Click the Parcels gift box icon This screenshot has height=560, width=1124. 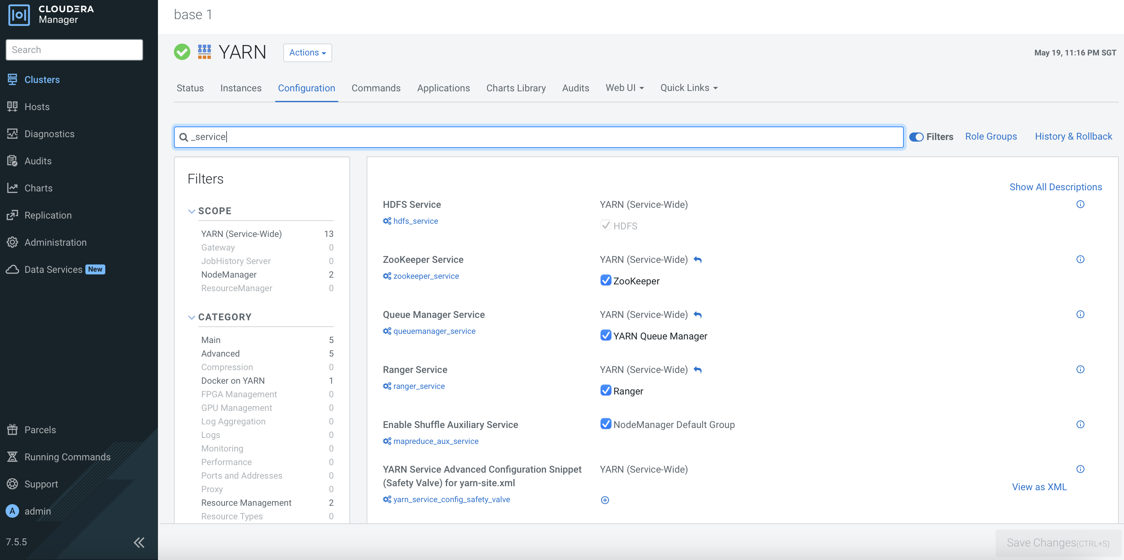(12, 430)
